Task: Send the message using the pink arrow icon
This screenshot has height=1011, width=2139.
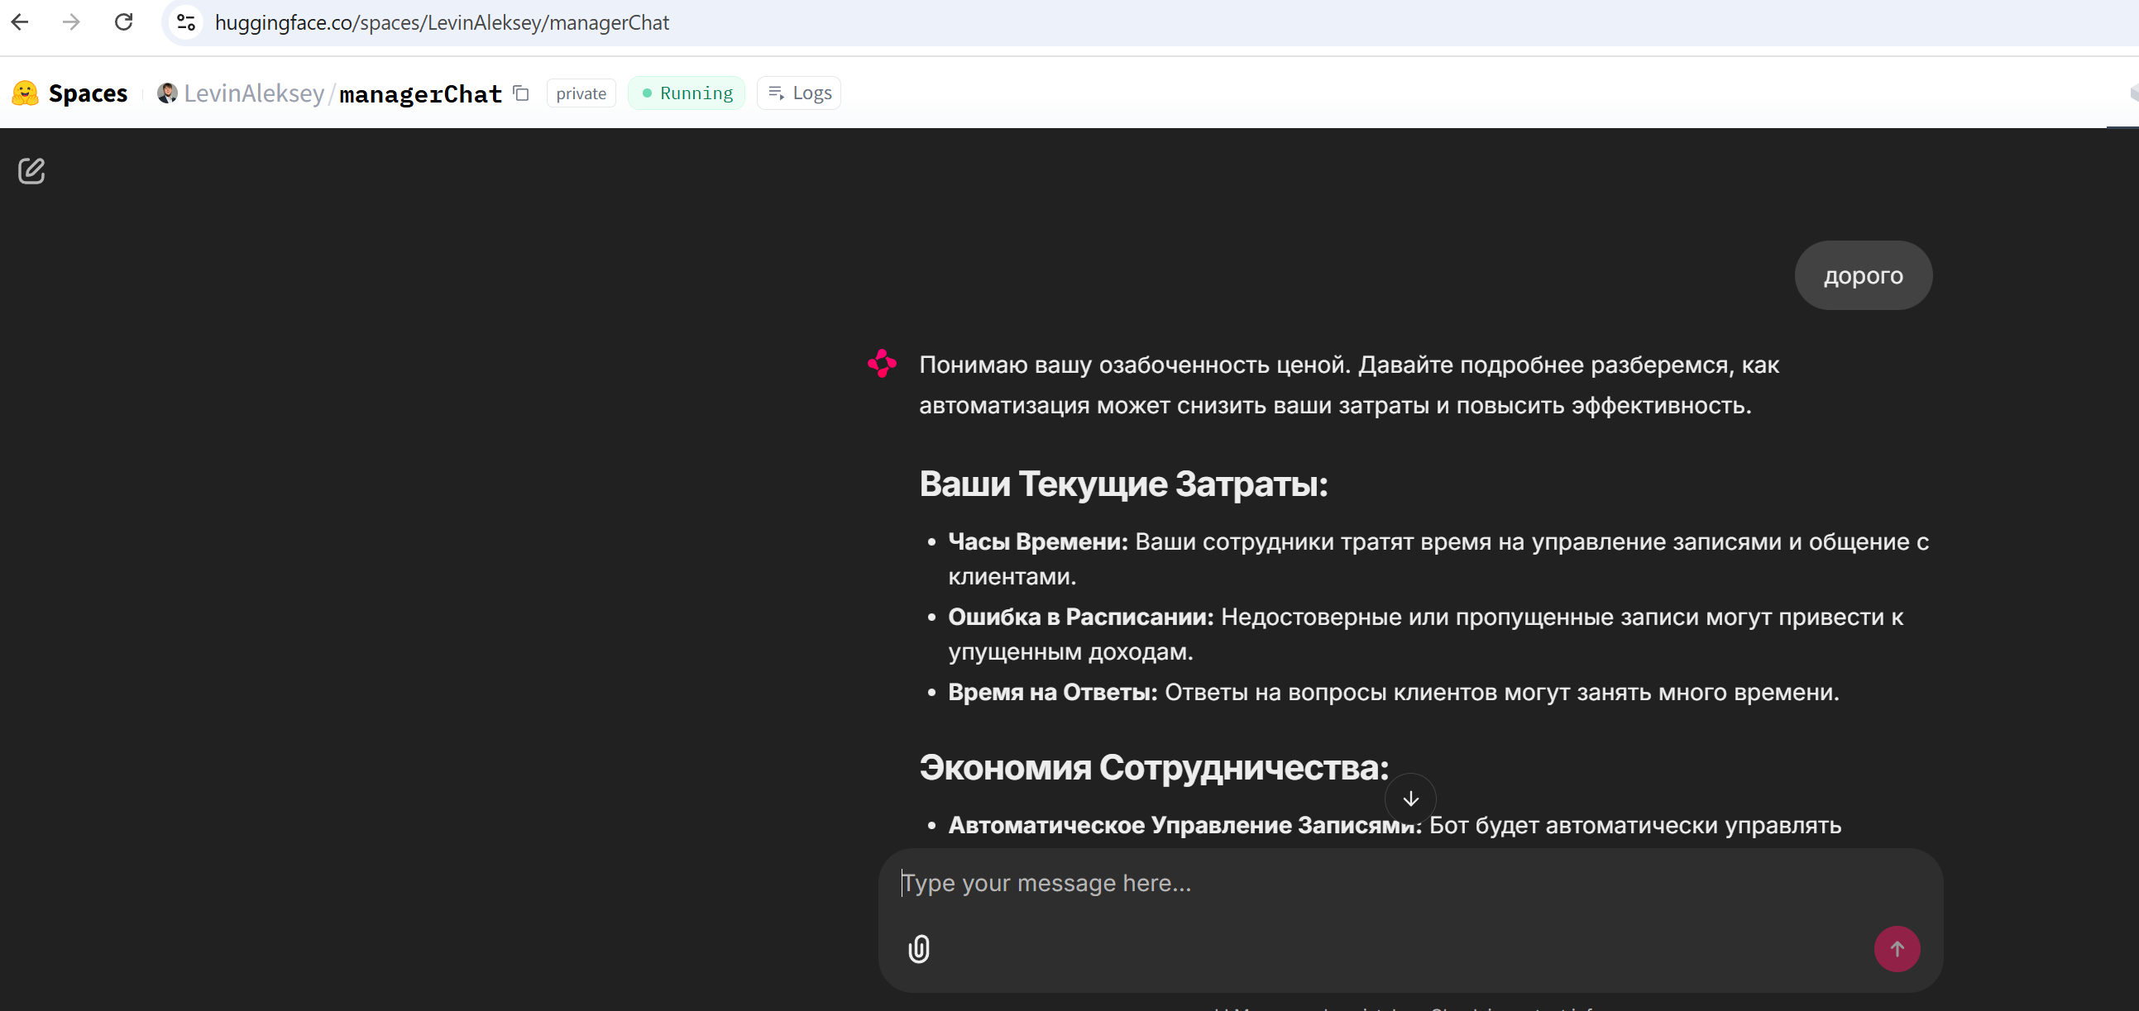Action: click(x=1897, y=949)
